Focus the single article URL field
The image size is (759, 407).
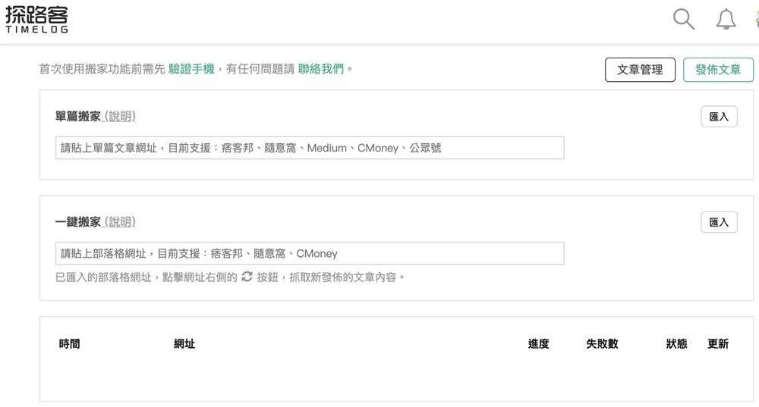pyautogui.click(x=310, y=148)
